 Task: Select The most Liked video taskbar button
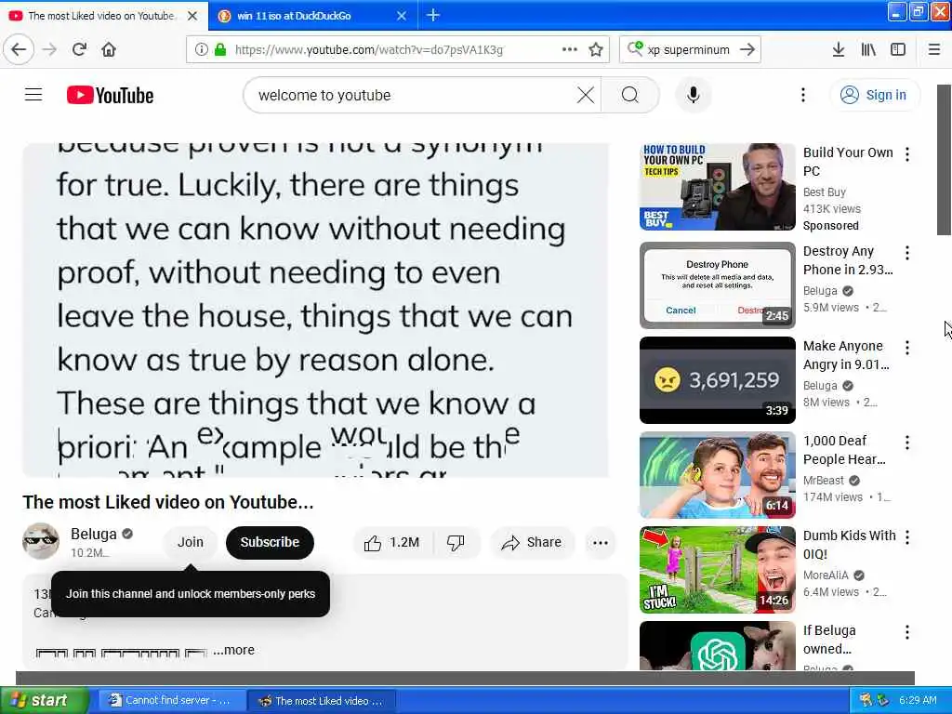[x=322, y=701]
